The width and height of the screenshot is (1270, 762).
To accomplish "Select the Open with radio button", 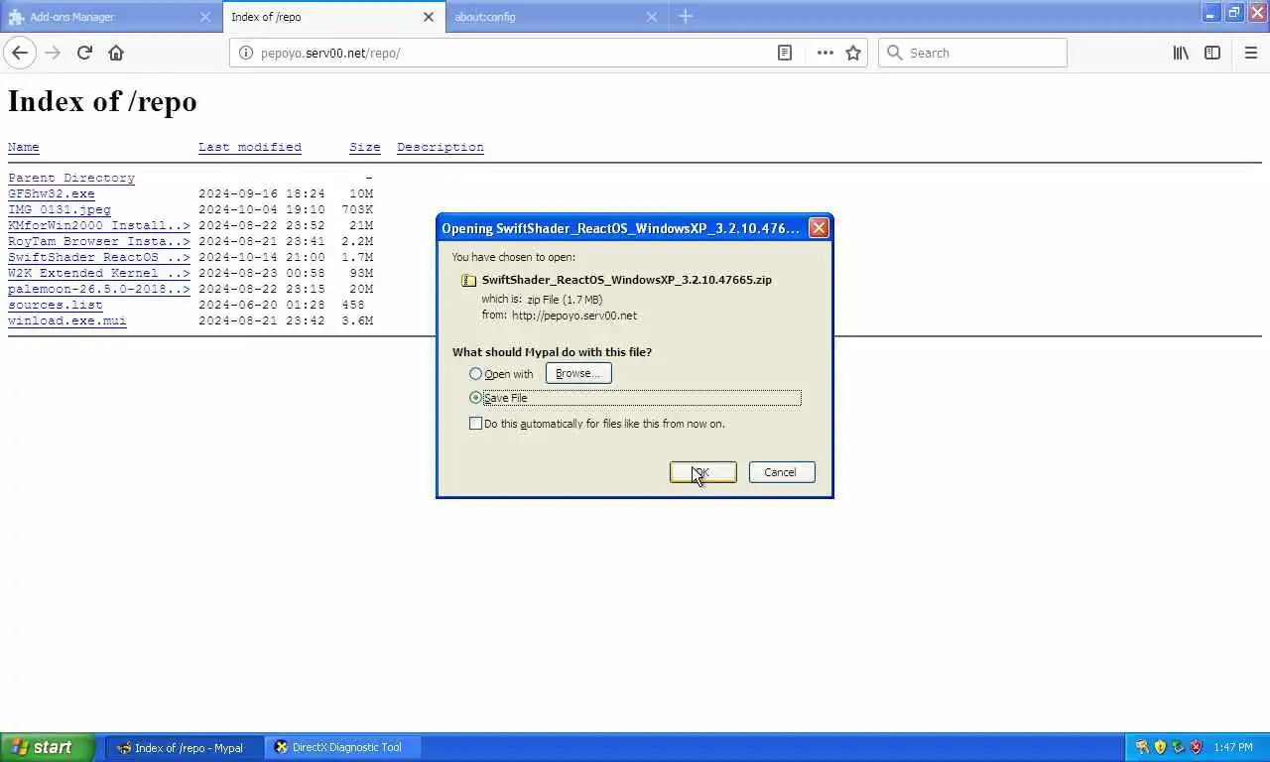I will click(475, 374).
